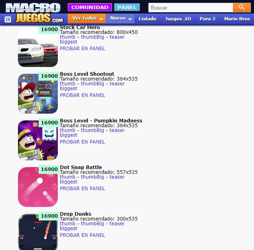Screen dimensions: 254x250
Task: Click biggest link for Dot Snap Battle
Action: 69,182
